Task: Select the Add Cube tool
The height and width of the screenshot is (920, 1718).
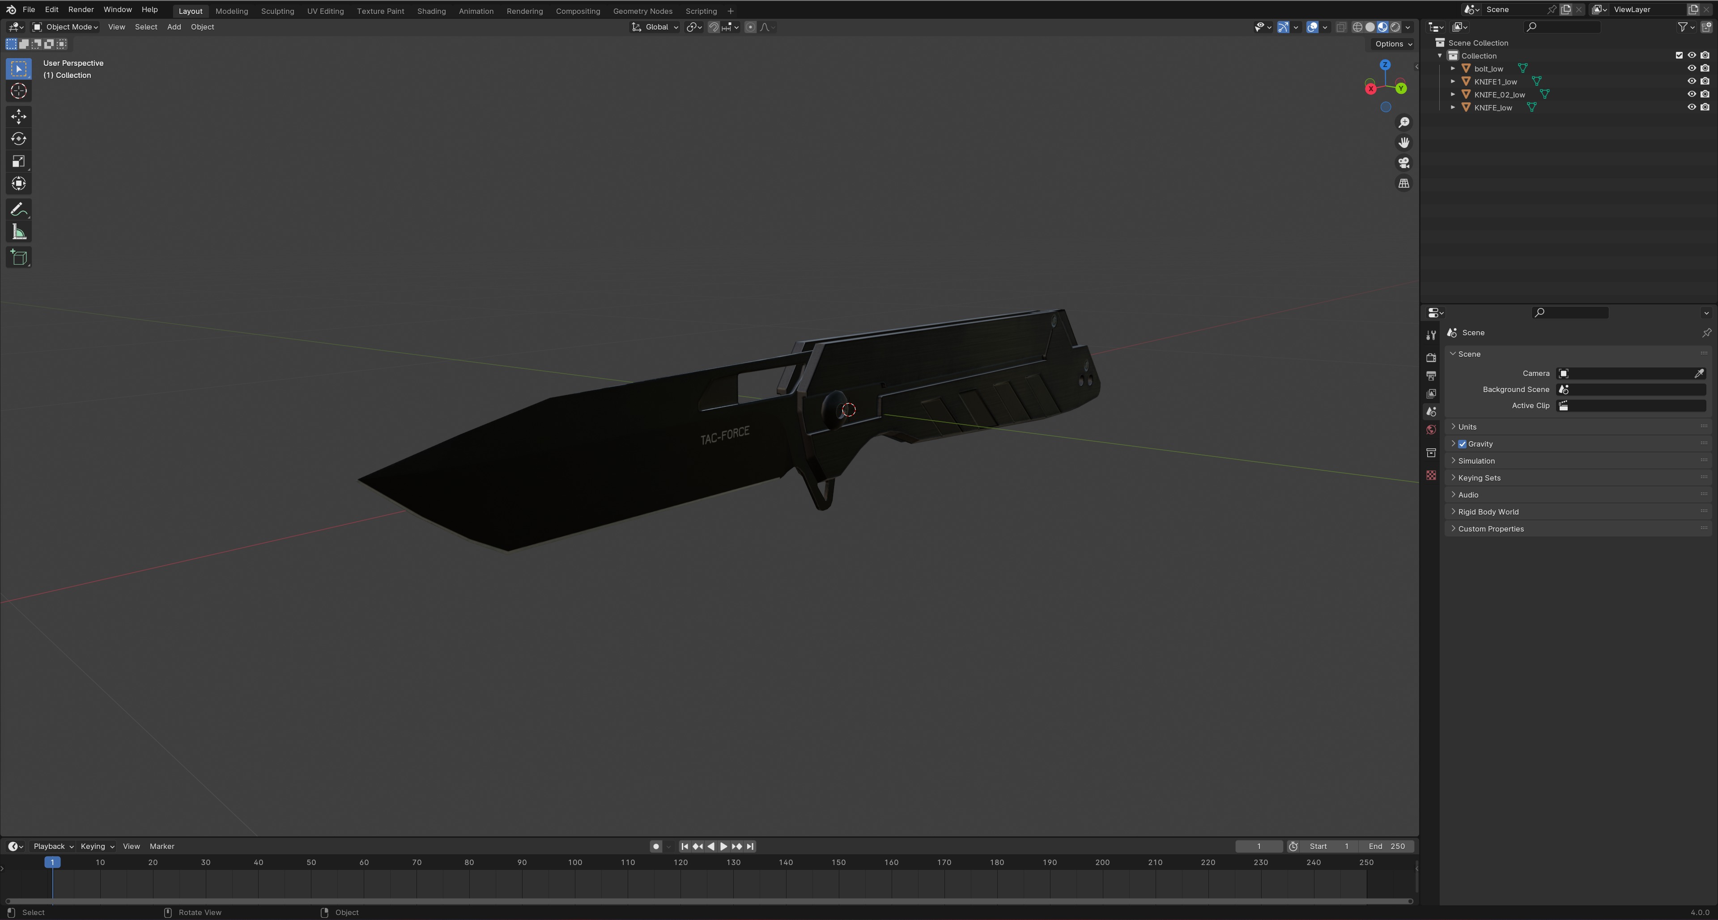Action: point(19,258)
